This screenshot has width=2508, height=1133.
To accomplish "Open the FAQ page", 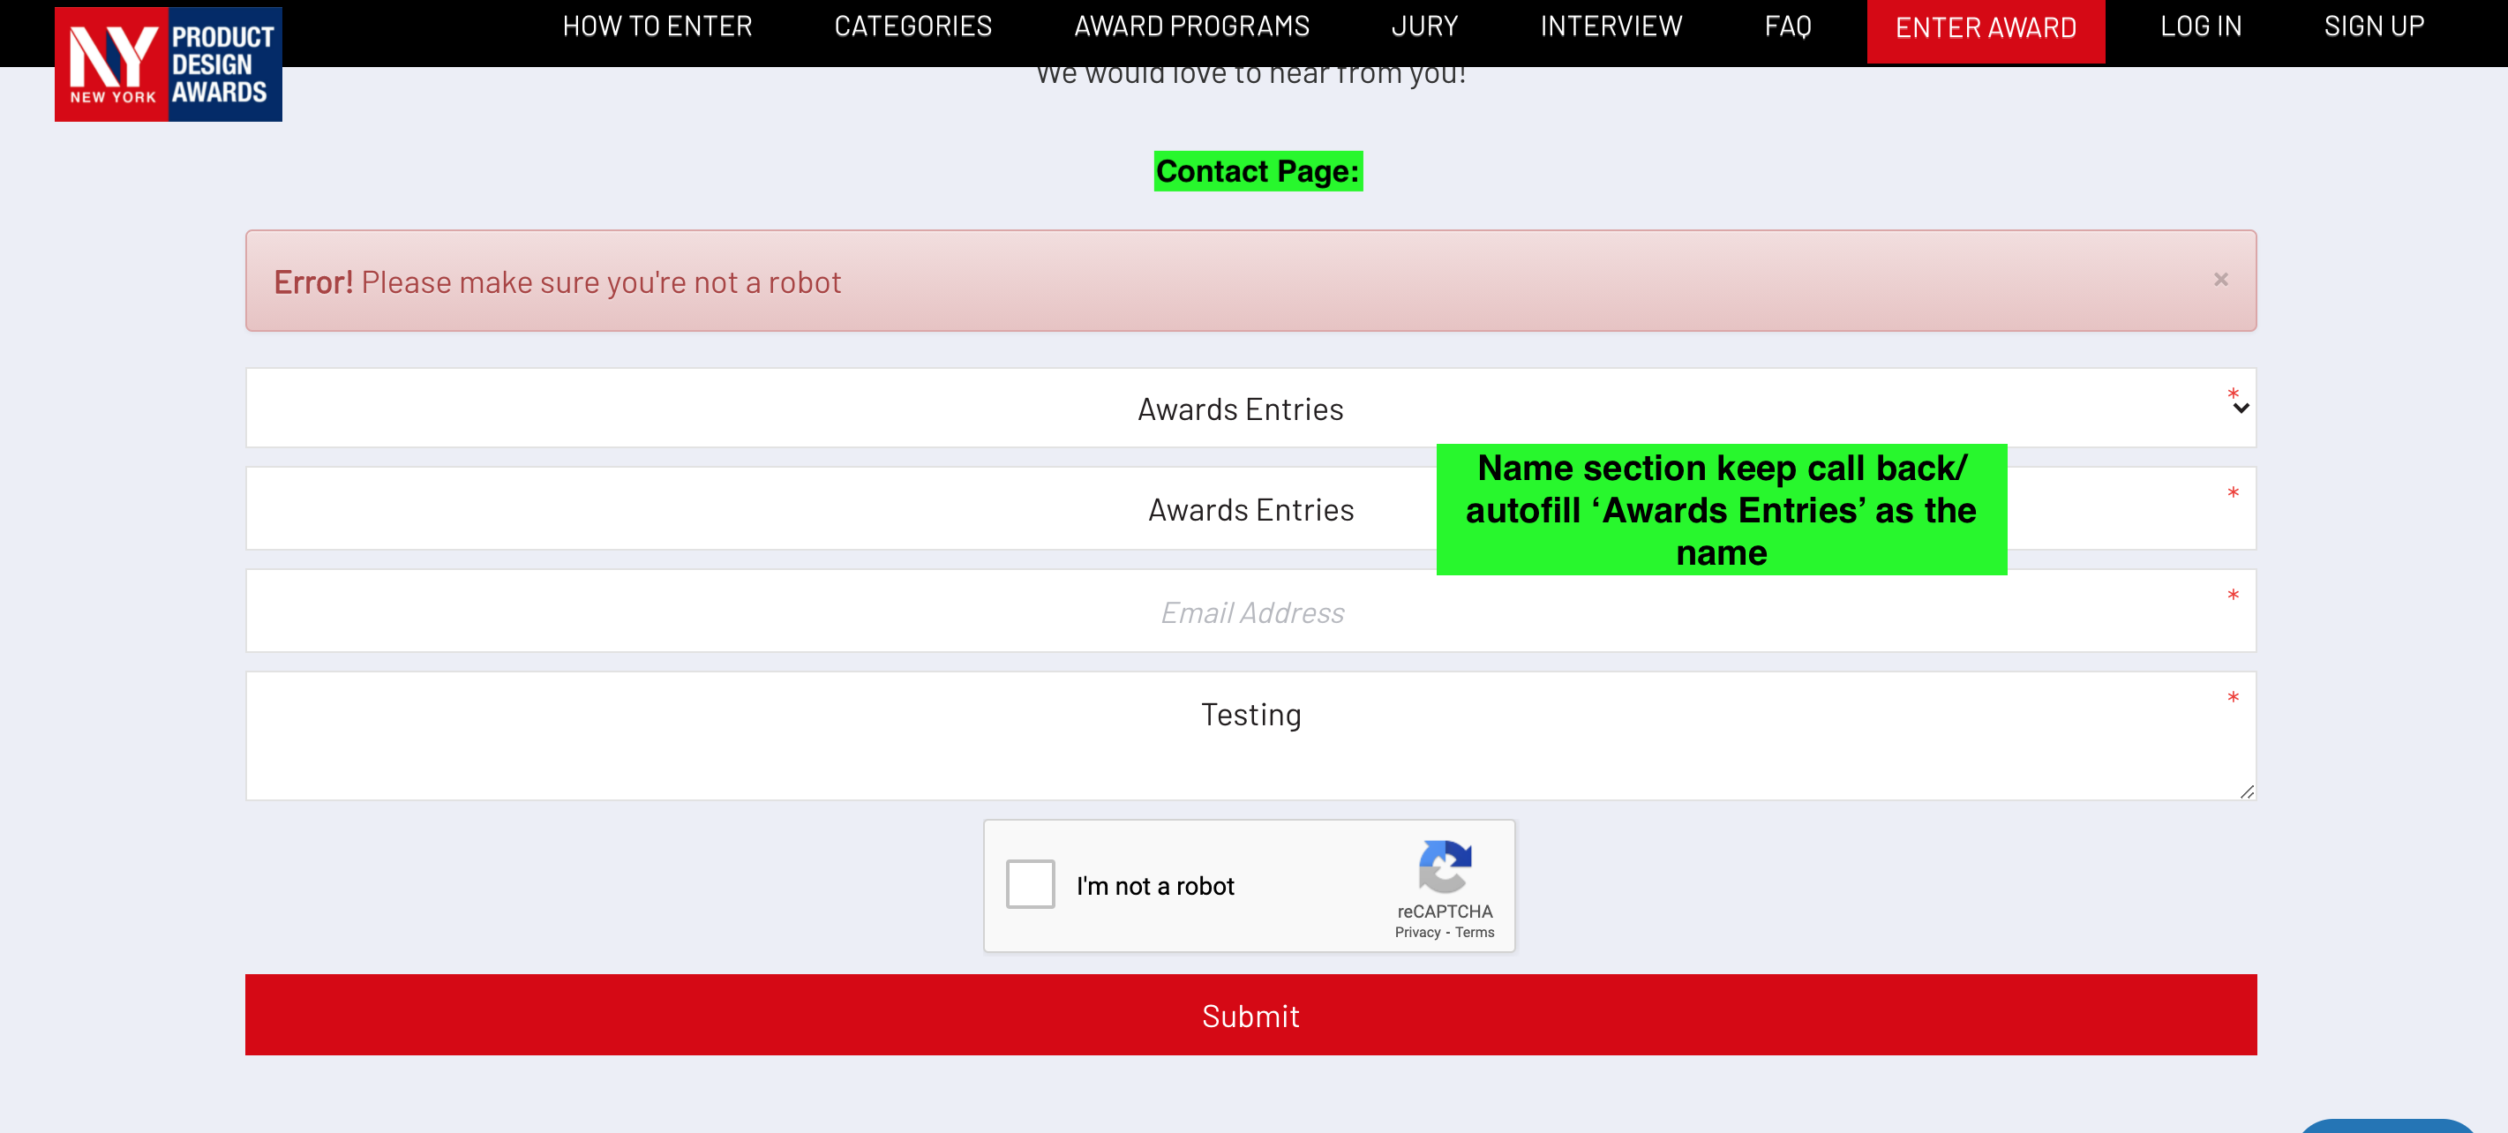I will point(1788,26).
